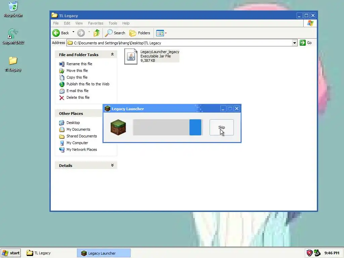Open the View menu

(79, 23)
